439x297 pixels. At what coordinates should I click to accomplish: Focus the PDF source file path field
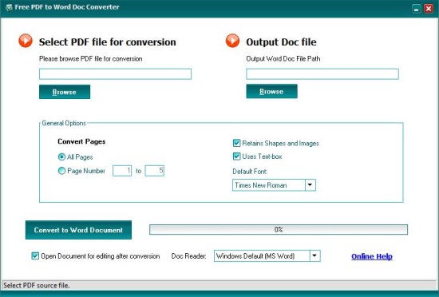coord(116,74)
